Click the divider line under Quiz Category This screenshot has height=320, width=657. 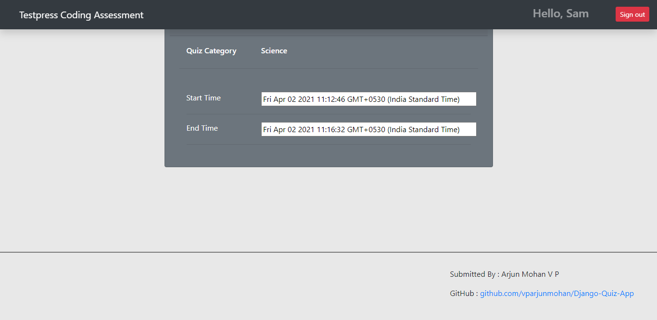328,68
